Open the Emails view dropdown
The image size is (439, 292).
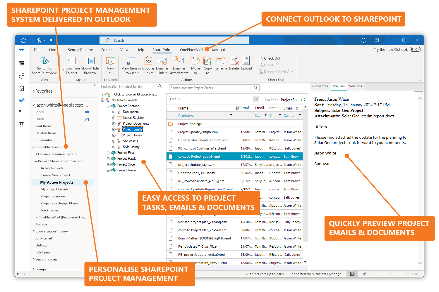click(x=256, y=99)
